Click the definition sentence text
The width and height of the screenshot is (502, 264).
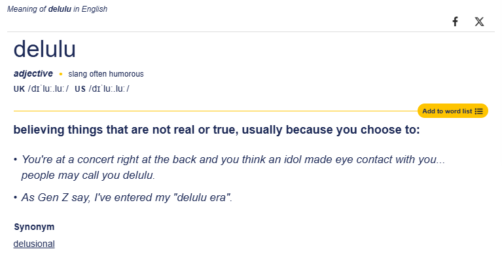coord(216,130)
